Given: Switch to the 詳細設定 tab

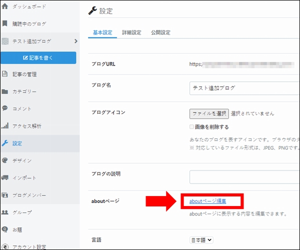Looking at the screenshot, I should point(131,32).
